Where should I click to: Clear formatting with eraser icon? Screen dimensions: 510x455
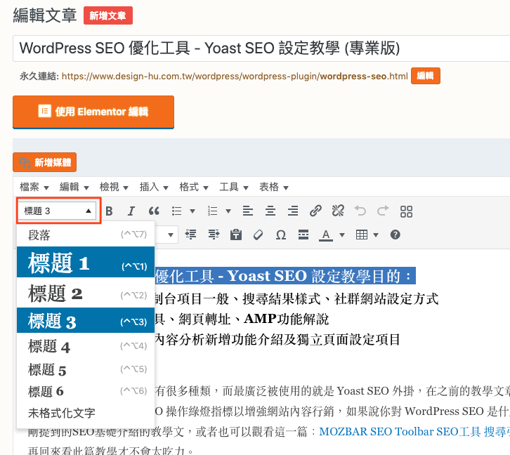point(259,235)
